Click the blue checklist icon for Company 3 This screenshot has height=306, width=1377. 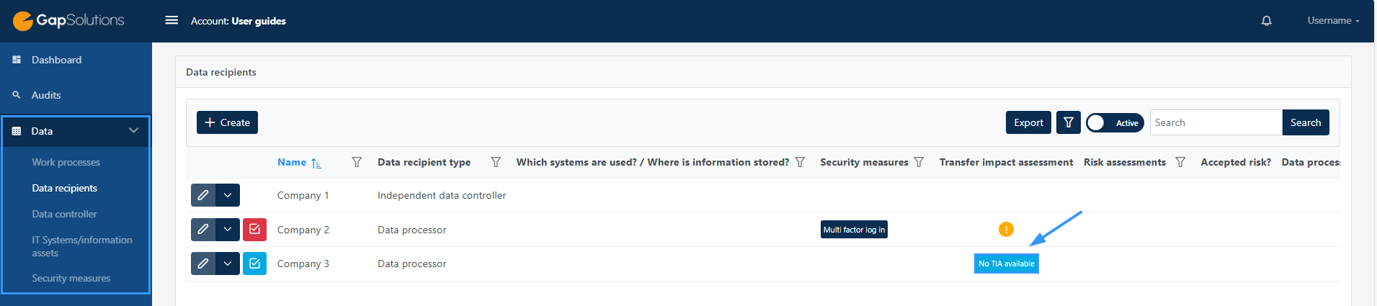254,264
